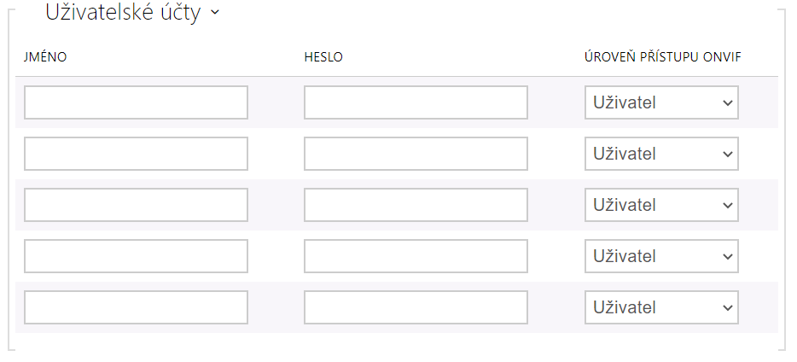
Task: Click the fifth row Heslo field
Action: coord(416,307)
